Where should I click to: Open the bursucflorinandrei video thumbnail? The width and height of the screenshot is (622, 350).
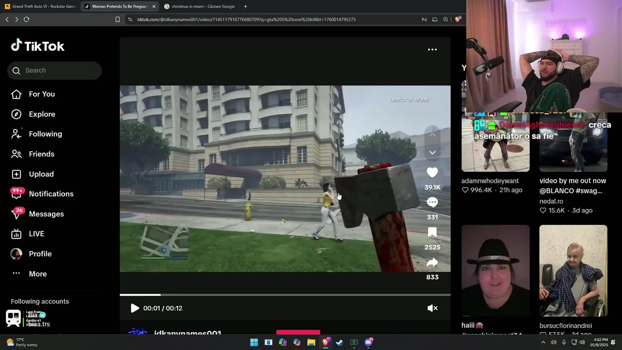tap(573, 270)
